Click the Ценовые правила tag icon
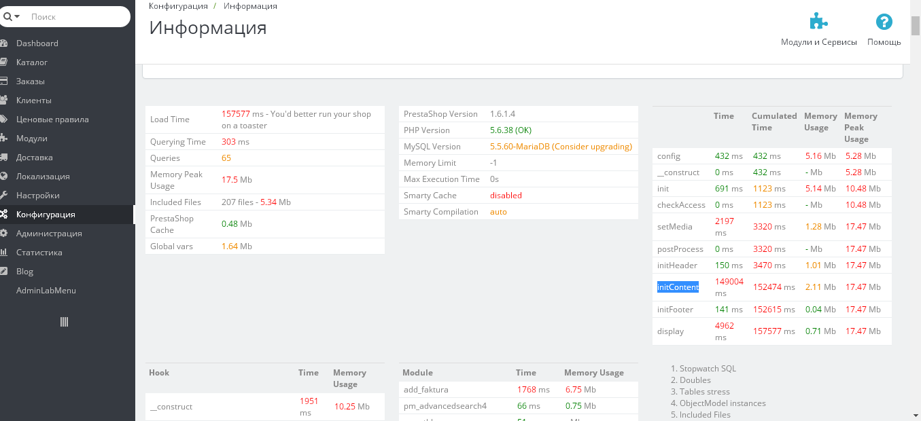Viewport: 921px width, 421px height. tap(4, 119)
